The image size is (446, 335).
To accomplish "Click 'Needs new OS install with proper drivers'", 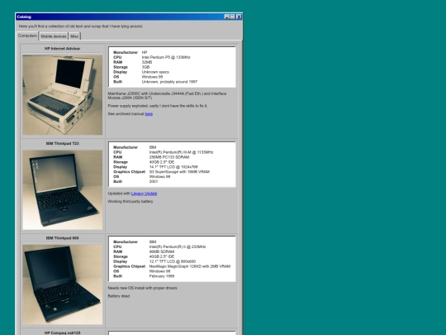I will 142,288.
